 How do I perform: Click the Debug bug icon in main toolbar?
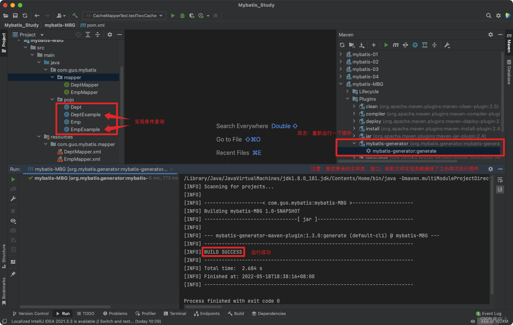[x=182, y=16]
